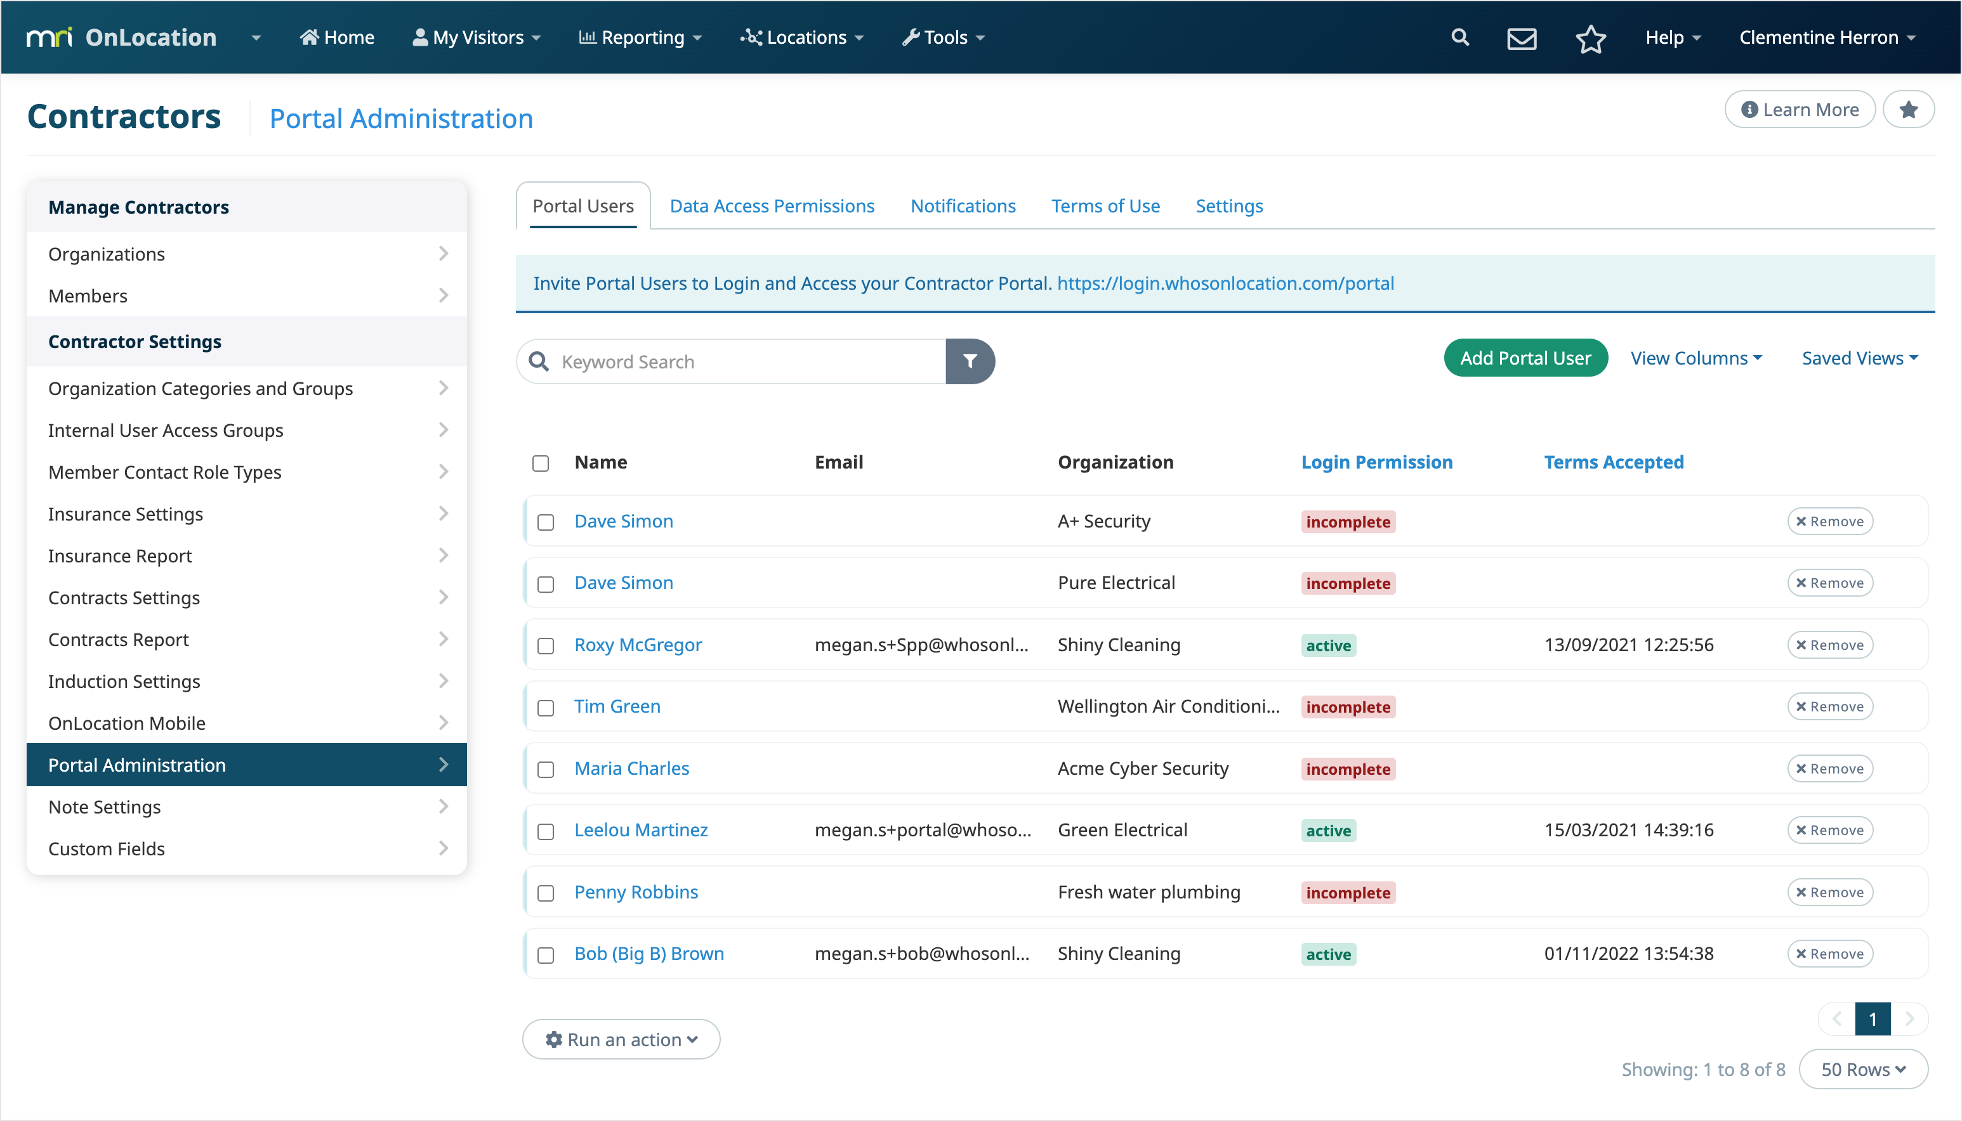Select the Leelou Martinez checkbox

pos(546,831)
